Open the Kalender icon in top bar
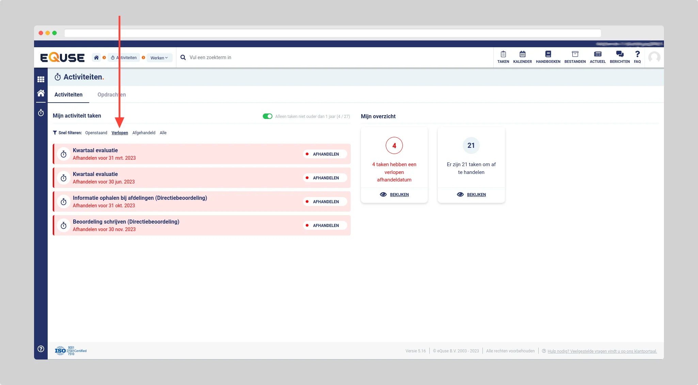This screenshot has height=385, width=698. point(522,54)
